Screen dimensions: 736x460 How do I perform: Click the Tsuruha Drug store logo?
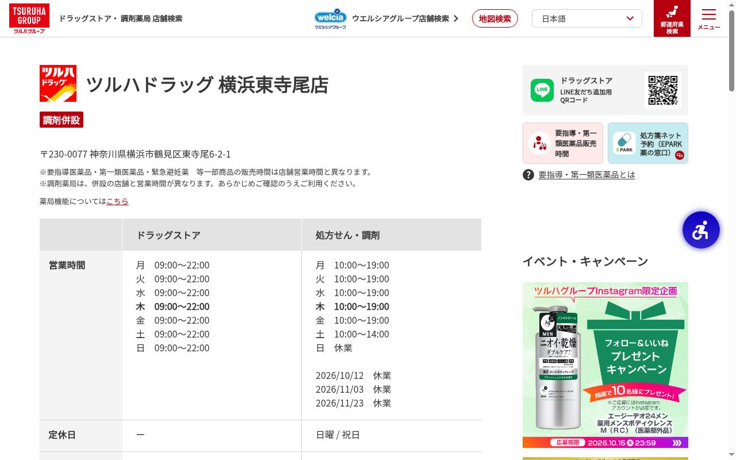[x=58, y=83]
